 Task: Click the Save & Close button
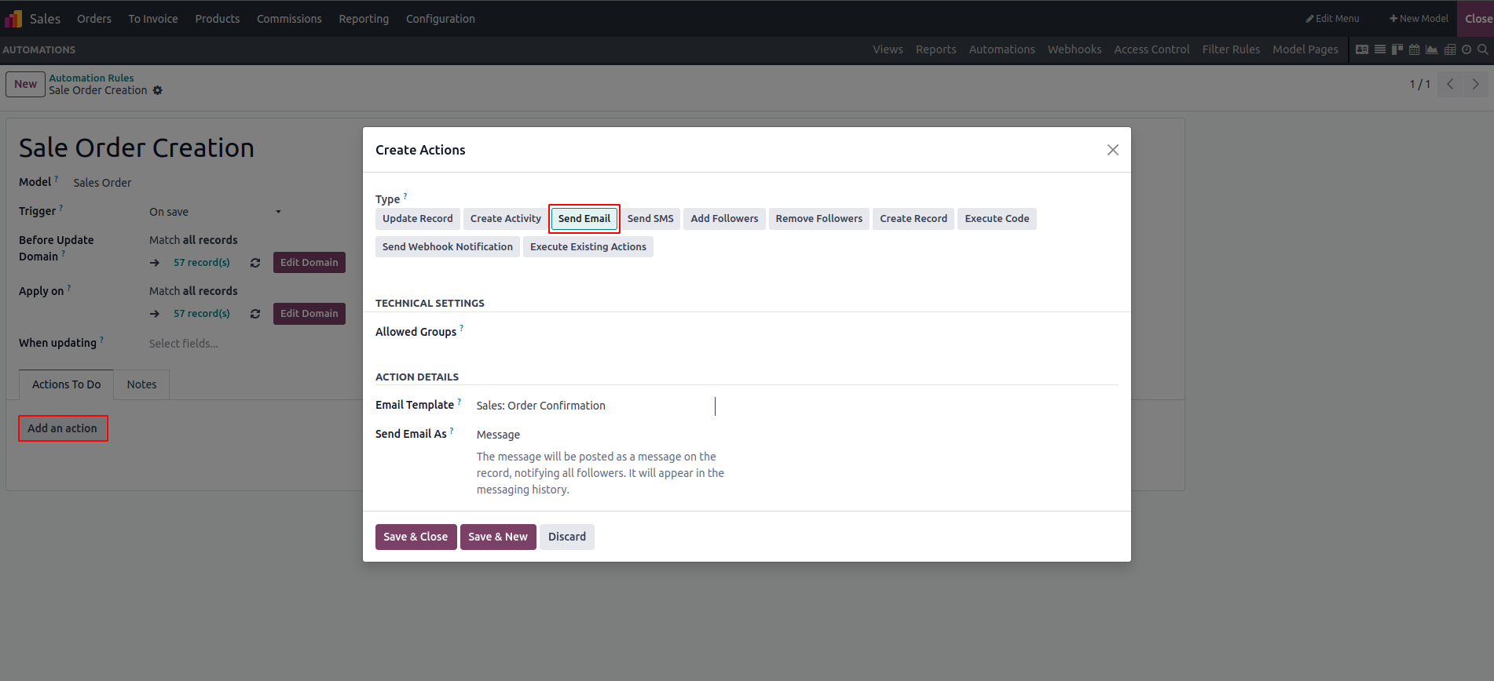pos(416,537)
